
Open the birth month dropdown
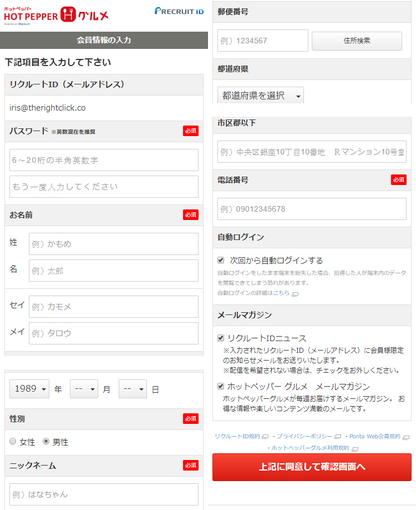pos(84,389)
